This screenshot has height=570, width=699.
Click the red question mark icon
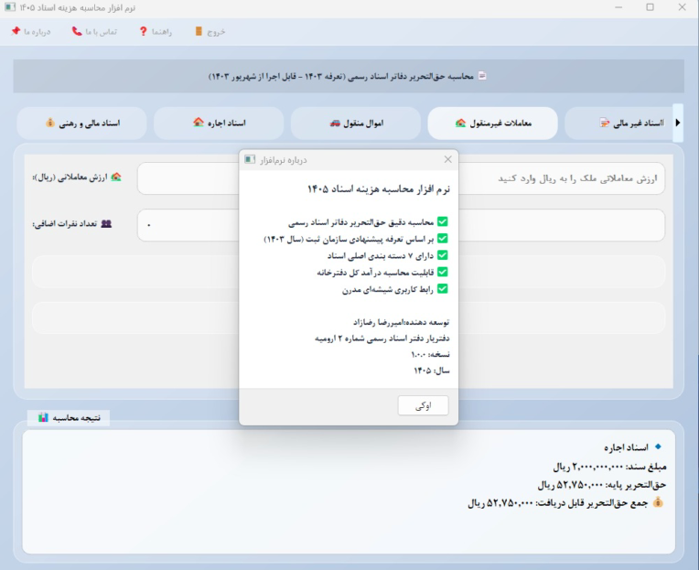[143, 31]
